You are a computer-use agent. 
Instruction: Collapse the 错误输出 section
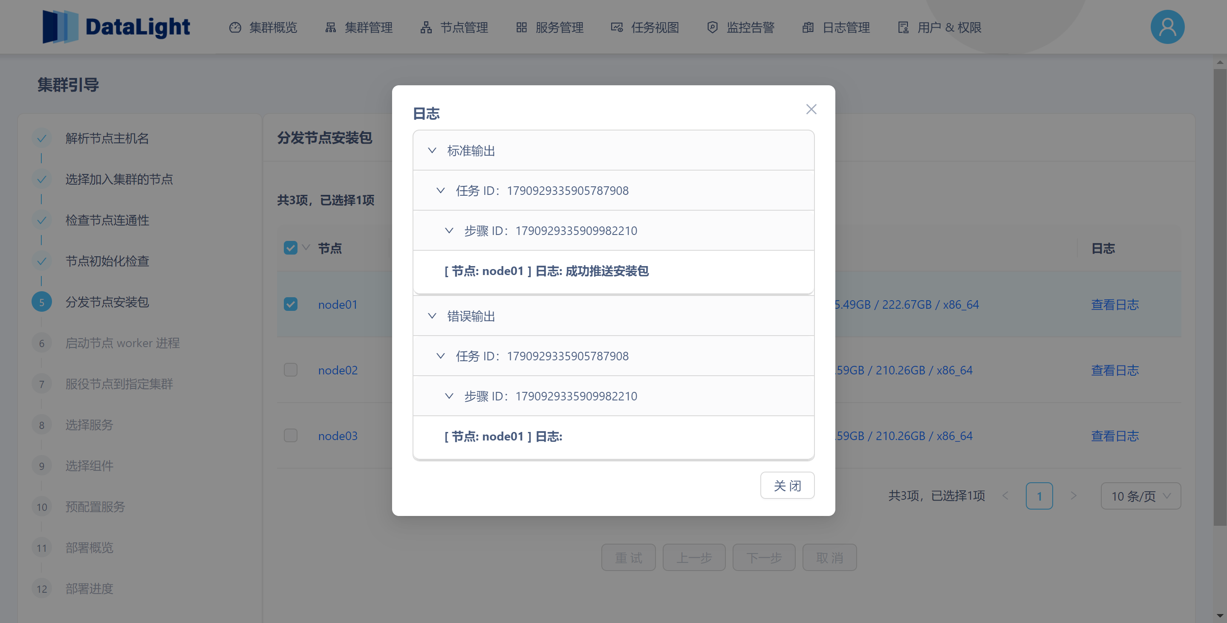[614, 316]
